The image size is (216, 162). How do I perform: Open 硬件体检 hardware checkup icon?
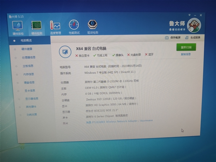coord(18,28)
